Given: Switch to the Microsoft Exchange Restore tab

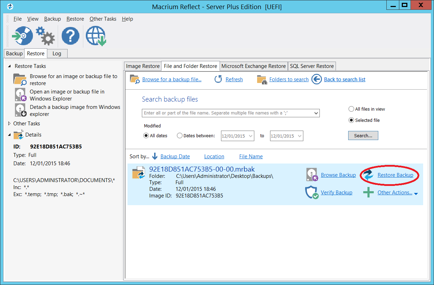Looking at the screenshot, I should pyautogui.click(x=253, y=66).
